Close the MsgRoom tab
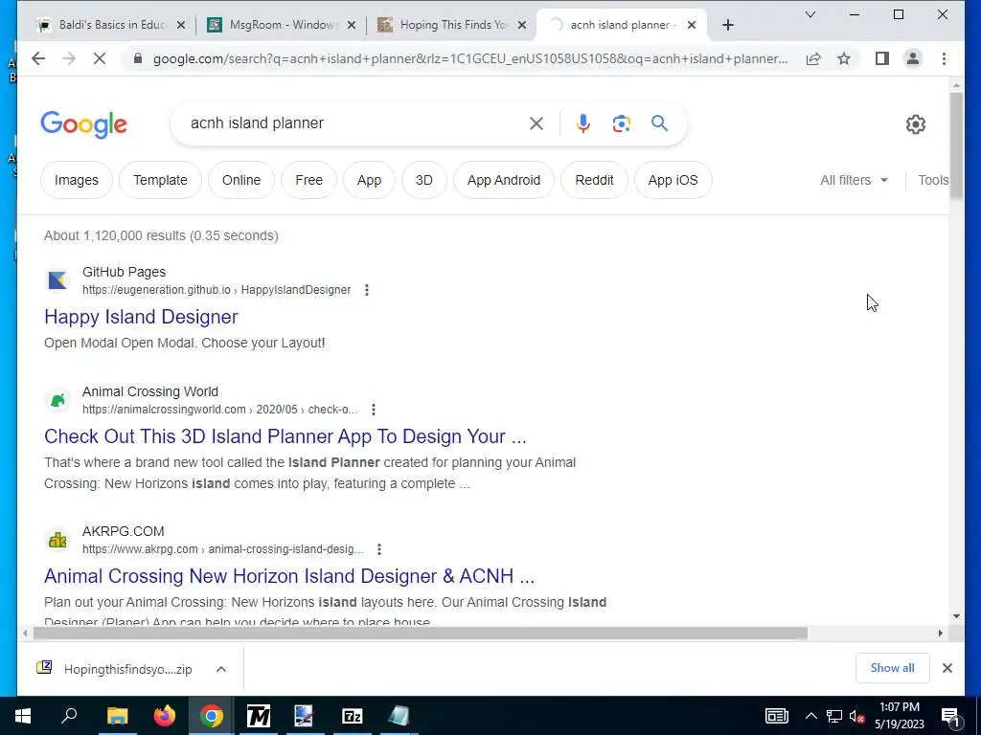This screenshot has height=735, width=981. pyautogui.click(x=352, y=25)
